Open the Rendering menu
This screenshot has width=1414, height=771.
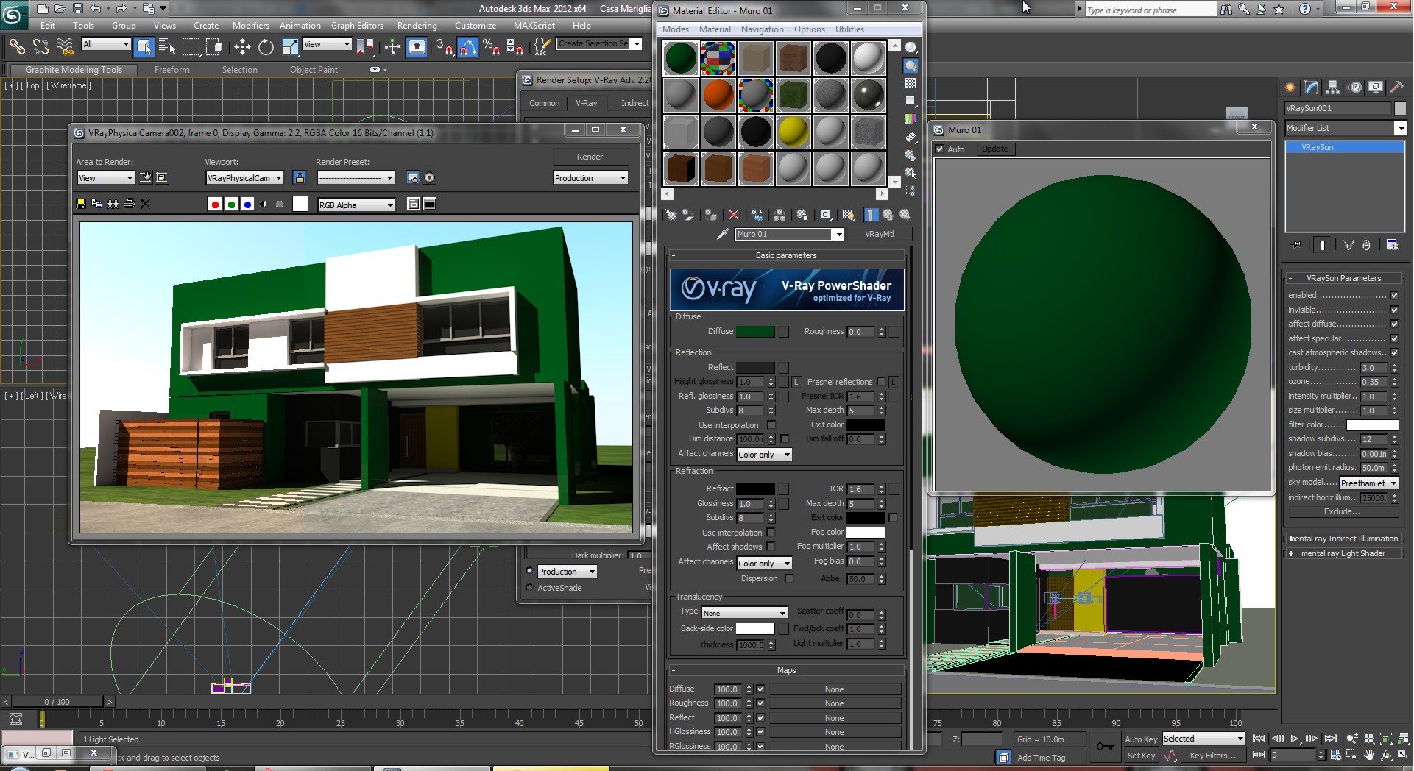pos(417,26)
